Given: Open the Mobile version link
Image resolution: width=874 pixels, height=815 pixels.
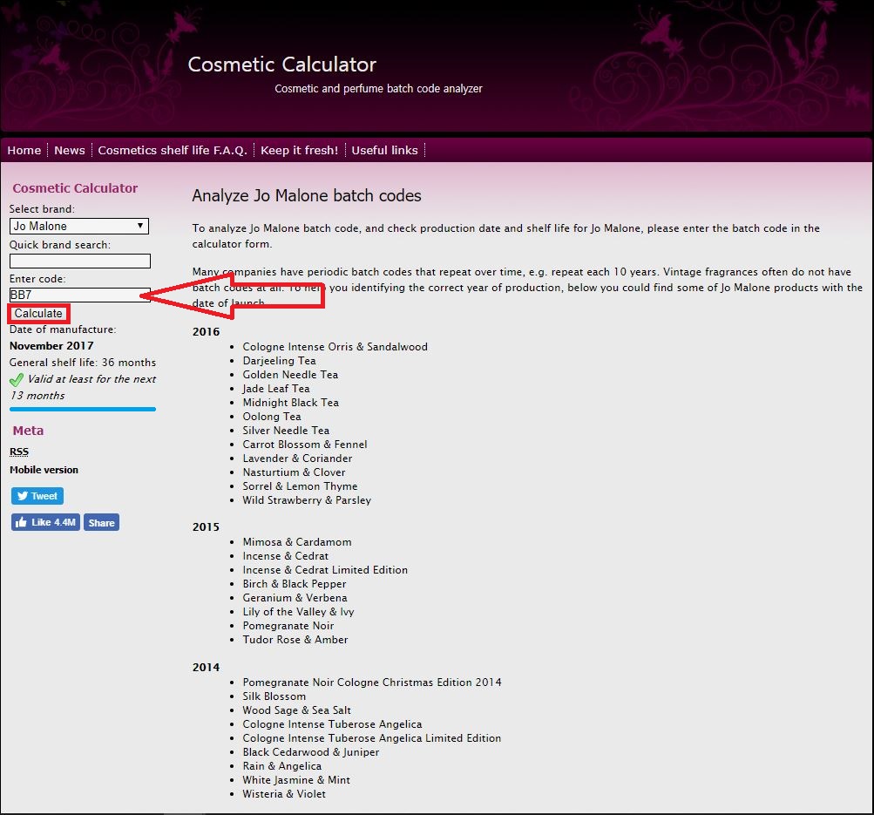Looking at the screenshot, I should pyautogui.click(x=44, y=470).
